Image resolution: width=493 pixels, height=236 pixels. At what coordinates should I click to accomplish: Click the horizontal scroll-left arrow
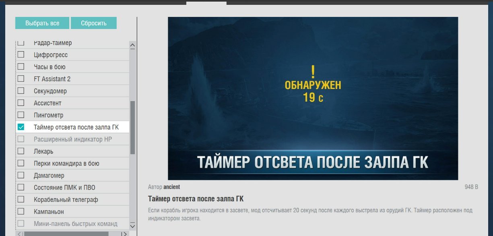19,234
